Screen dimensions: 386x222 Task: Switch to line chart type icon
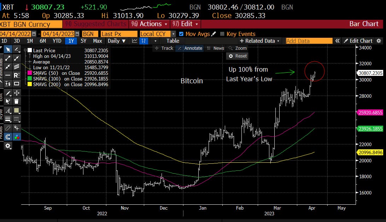click(x=134, y=41)
